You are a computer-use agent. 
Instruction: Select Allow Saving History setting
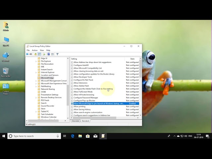(x=105, y=109)
